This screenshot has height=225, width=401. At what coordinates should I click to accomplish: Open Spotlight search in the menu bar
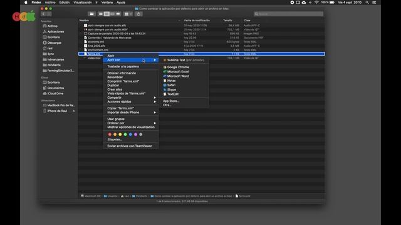(367, 2)
